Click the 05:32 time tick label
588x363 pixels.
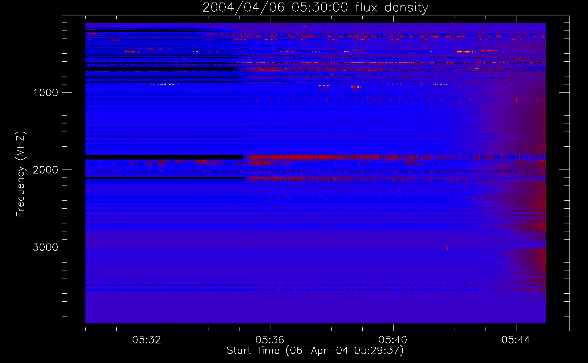click(x=147, y=340)
